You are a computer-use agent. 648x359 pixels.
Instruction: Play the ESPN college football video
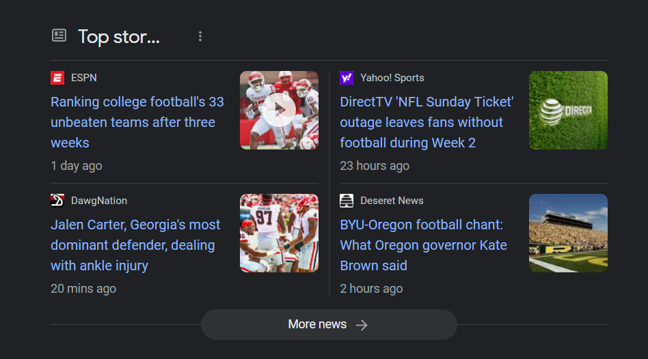(x=279, y=110)
